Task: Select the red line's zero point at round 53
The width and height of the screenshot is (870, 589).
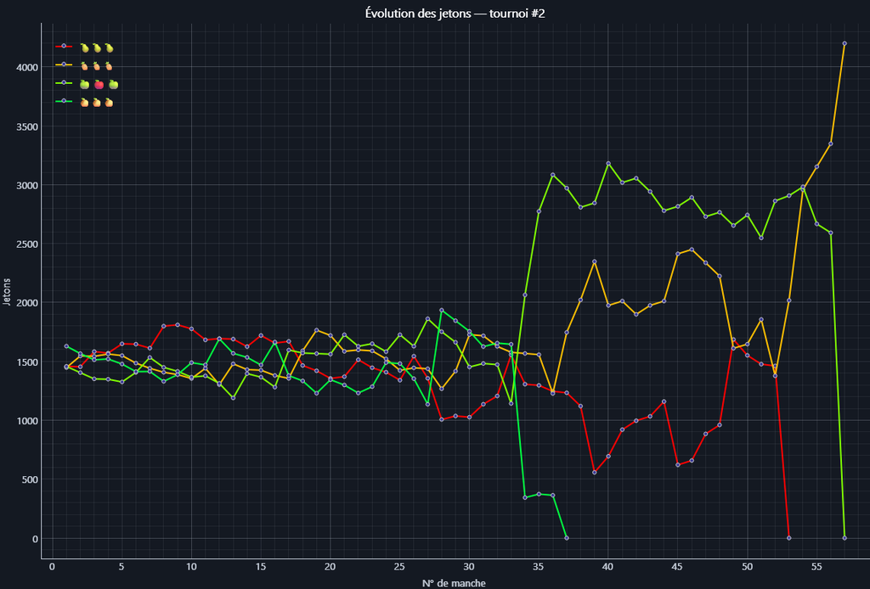Action: pos(789,537)
